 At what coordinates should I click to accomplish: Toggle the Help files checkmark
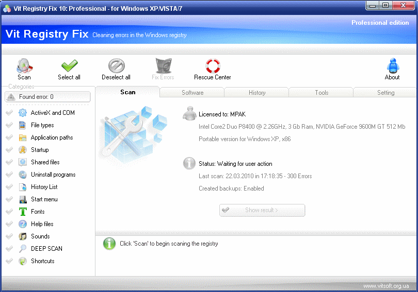pyautogui.click(x=9, y=224)
